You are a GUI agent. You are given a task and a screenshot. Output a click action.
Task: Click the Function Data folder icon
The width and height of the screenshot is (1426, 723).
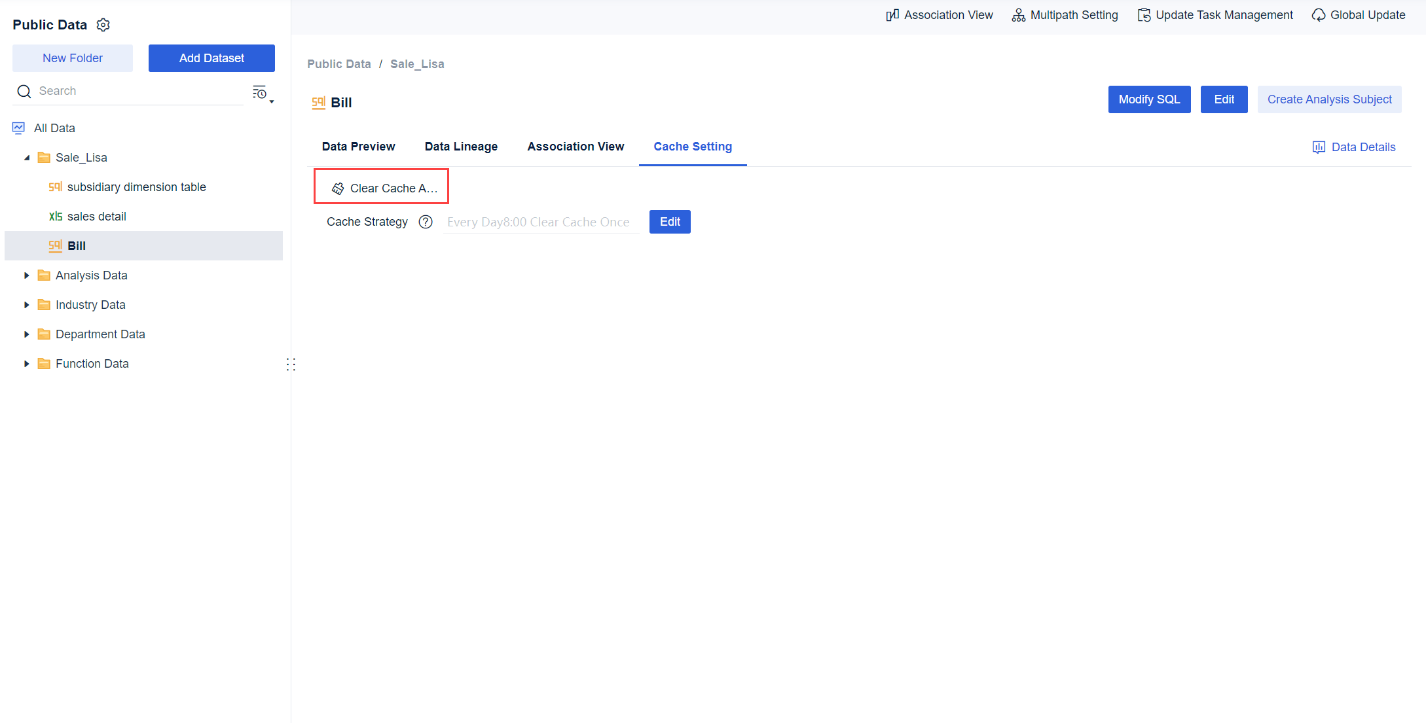tap(44, 364)
